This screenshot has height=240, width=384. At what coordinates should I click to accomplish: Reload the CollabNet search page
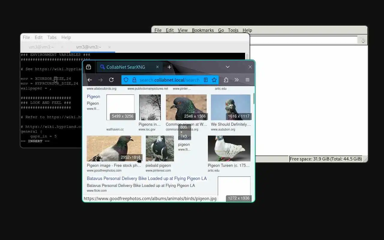pos(111,80)
